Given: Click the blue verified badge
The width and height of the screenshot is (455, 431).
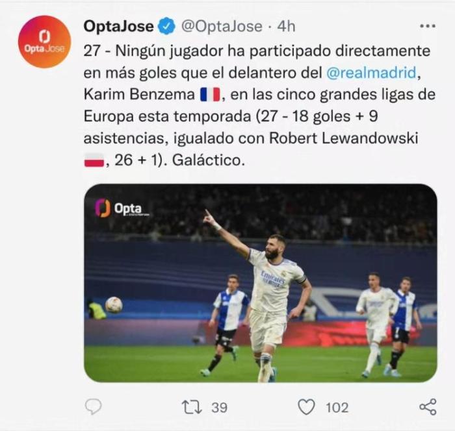Looking at the screenshot, I should (167, 27).
